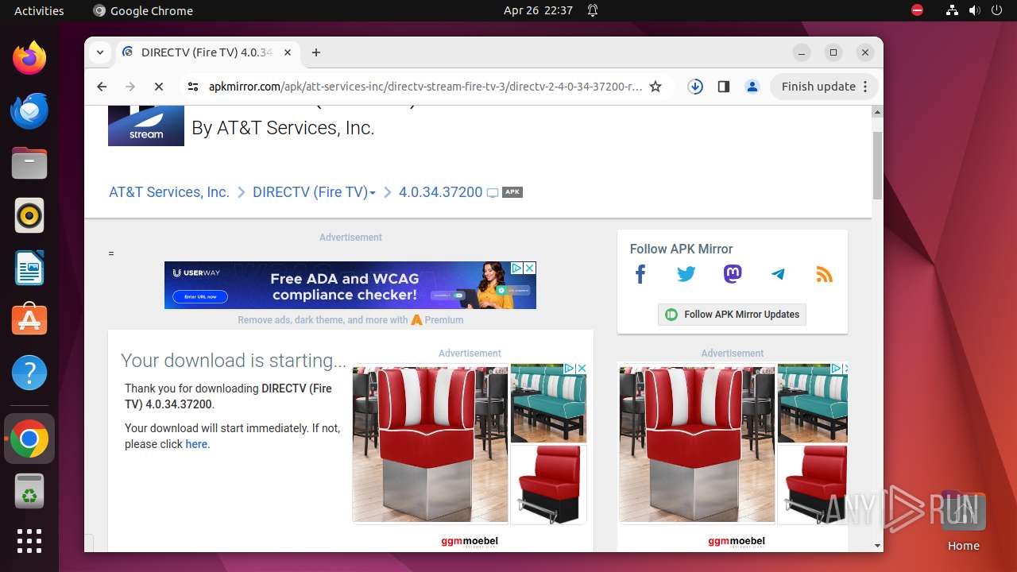The height and width of the screenshot is (572, 1017).
Task: Launch LibreOffice Writer from the dock
Action: (29, 268)
